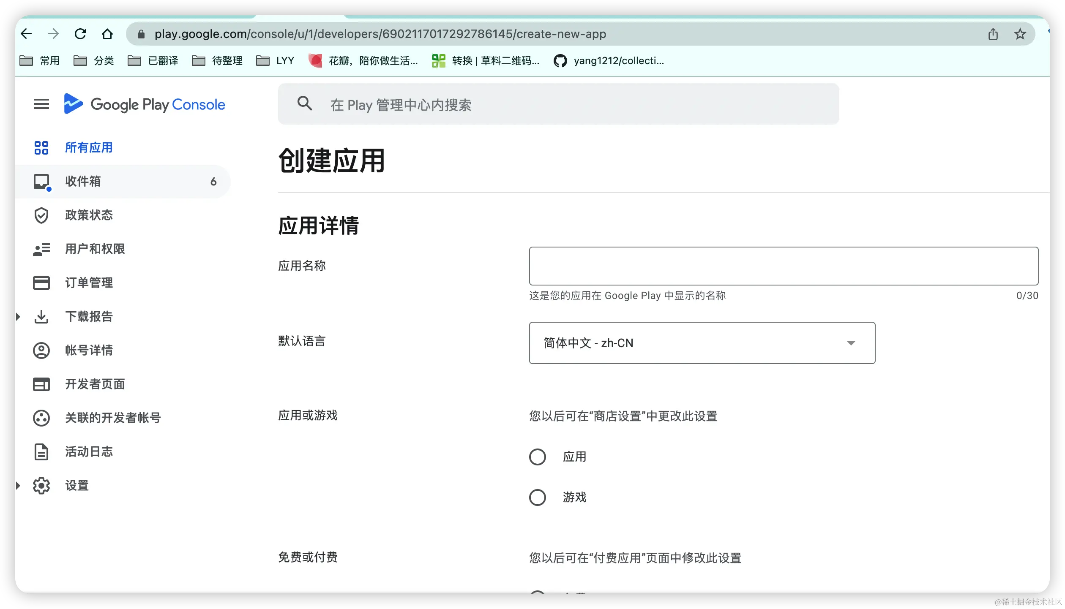Select 游戏 as the app type
Viewport: 1065px width, 609px height.
pyautogui.click(x=538, y=498)
